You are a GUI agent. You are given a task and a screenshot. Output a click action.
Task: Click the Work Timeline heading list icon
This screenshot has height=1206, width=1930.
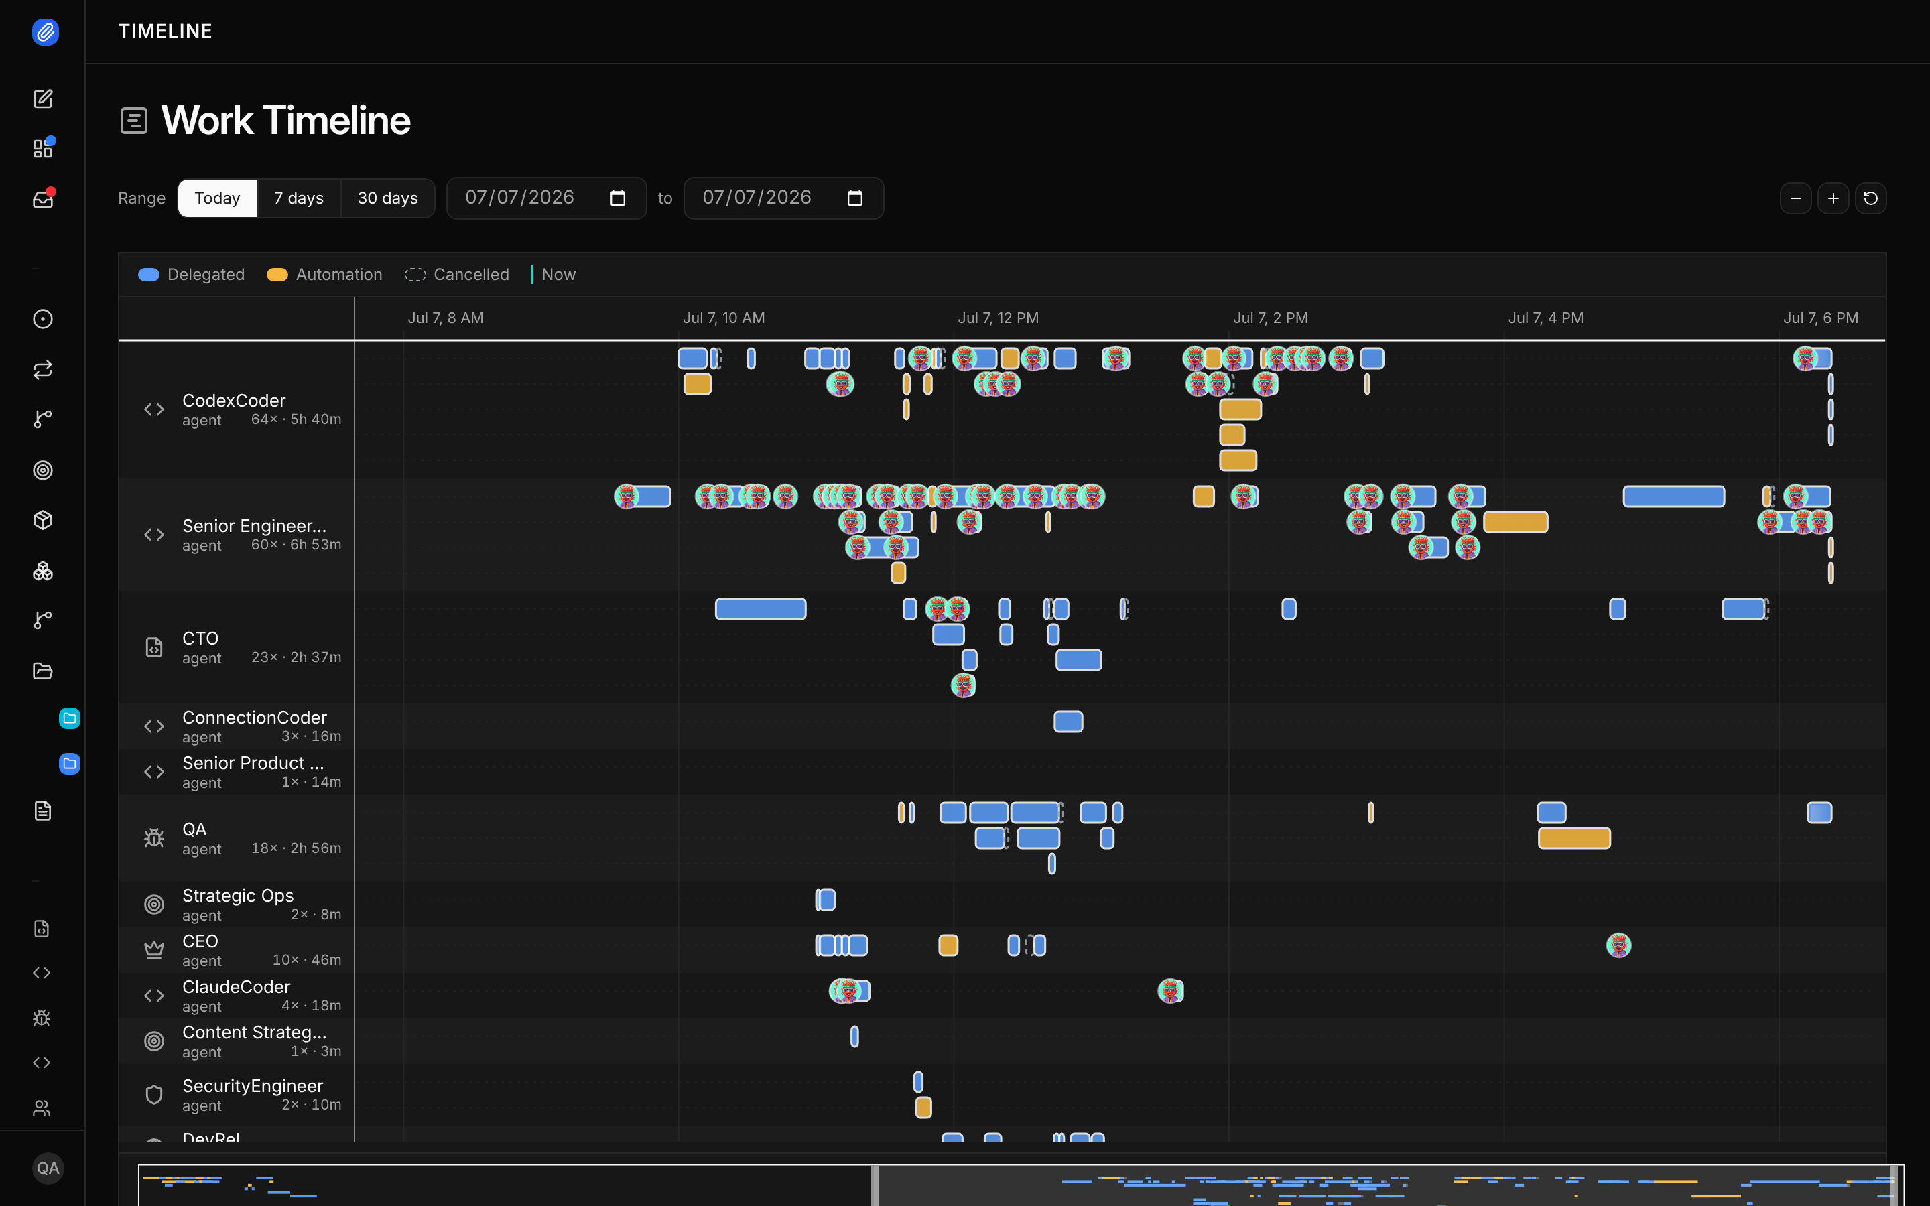click(134, 121)
